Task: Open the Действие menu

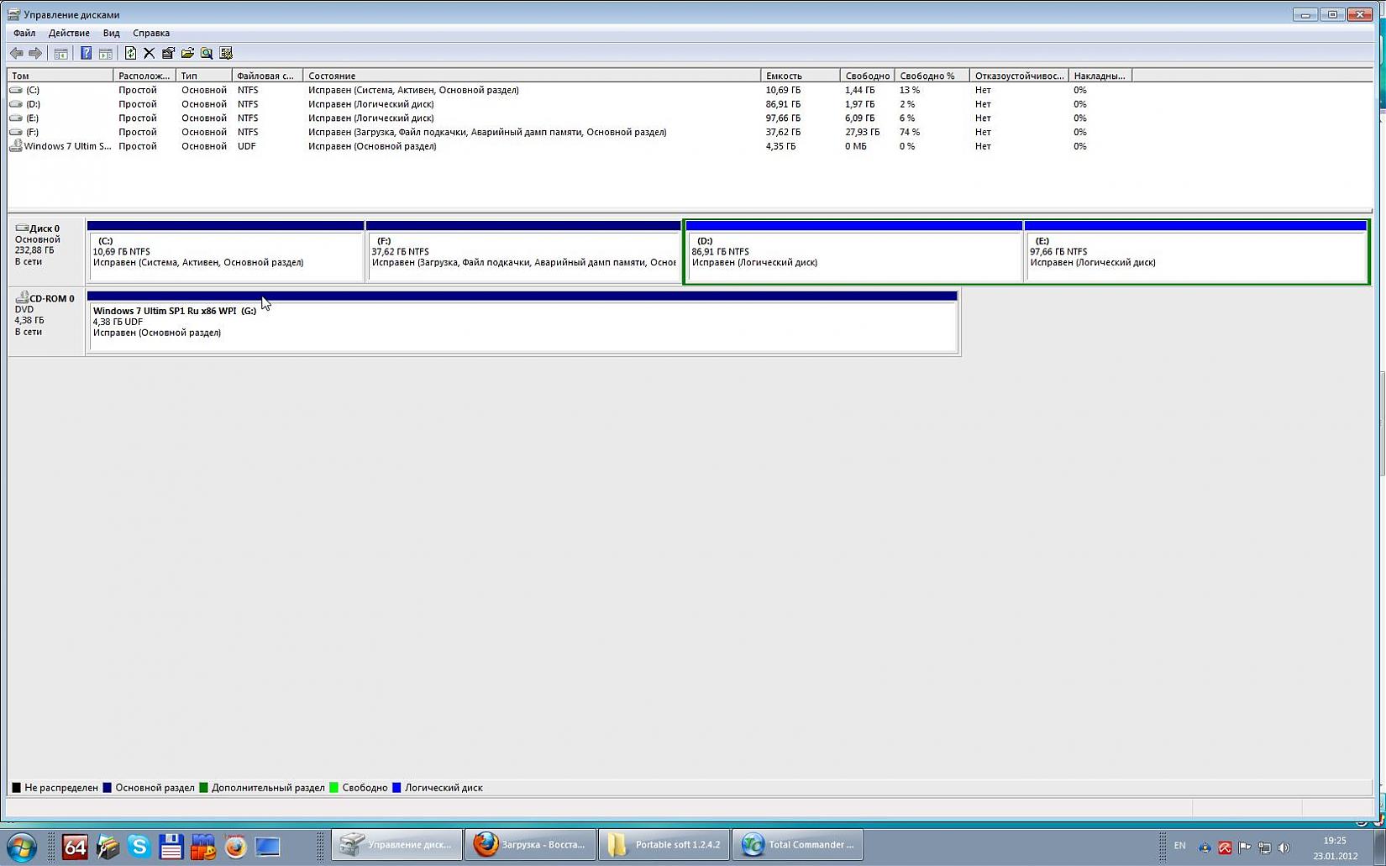Action: (x=69, y=33)
